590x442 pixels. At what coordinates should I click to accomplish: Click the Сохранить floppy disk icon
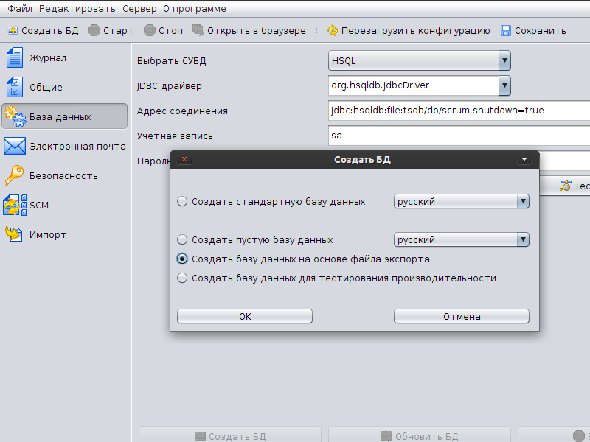tap(506, 31)
